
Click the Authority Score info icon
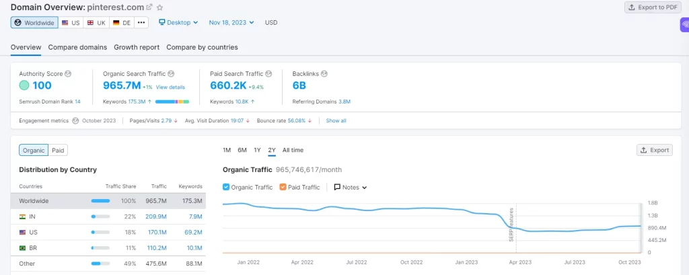click(68, 74)
